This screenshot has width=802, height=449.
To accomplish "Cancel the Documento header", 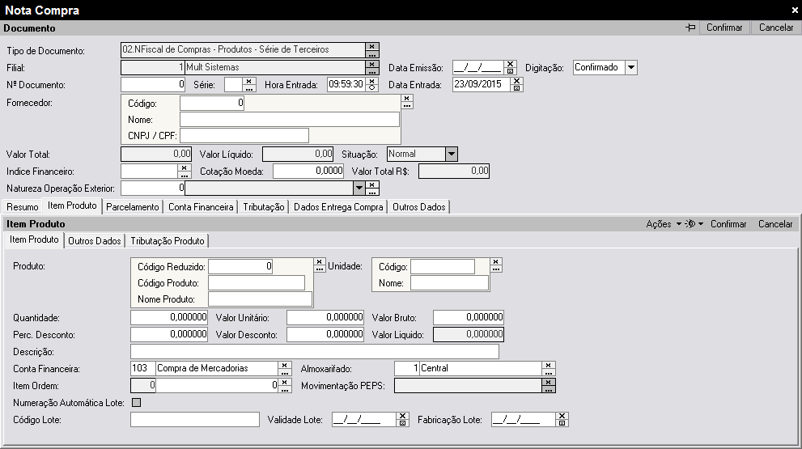I will pos(776,28).
